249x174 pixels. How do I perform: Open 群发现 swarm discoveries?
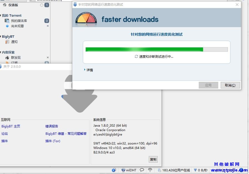point(16,58)
